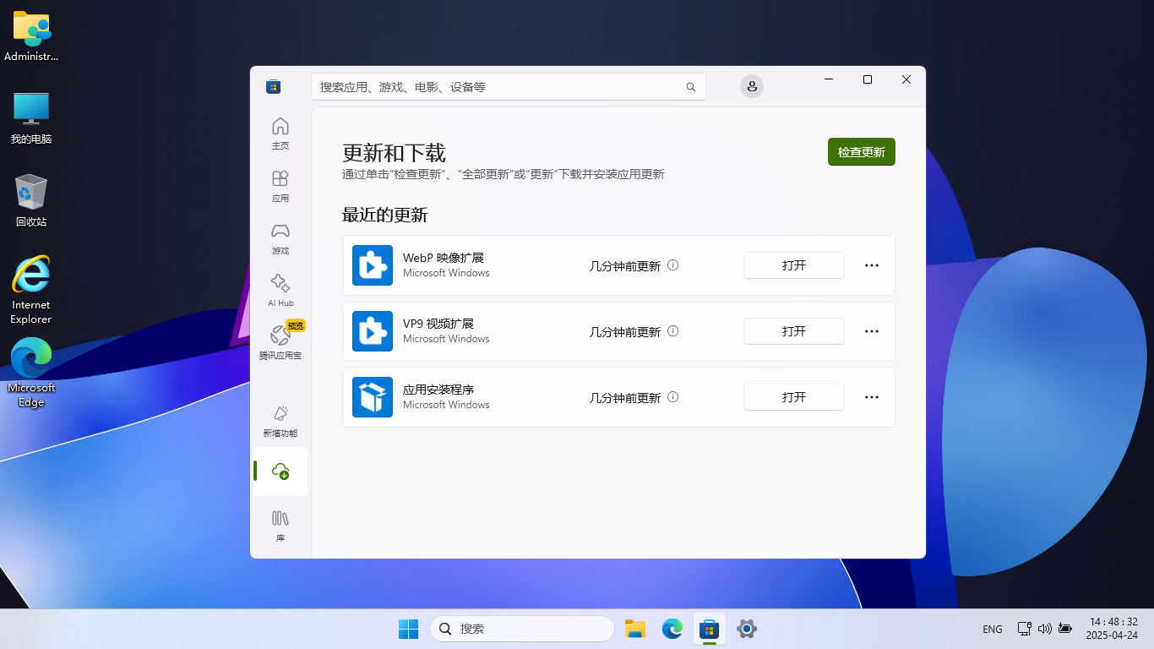Click the 检查更新 button
Screen dimensions: 1154x649
862,152
